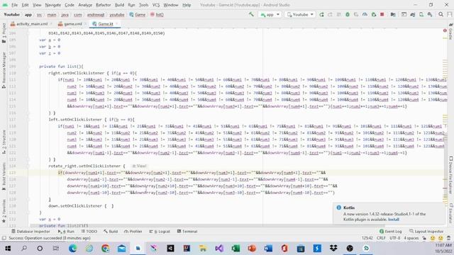This screenshot has width=454, height=255.
Task: Open Microsoft Edge from the taskbar
Action: pyautogui.click(x=72, y=249)
